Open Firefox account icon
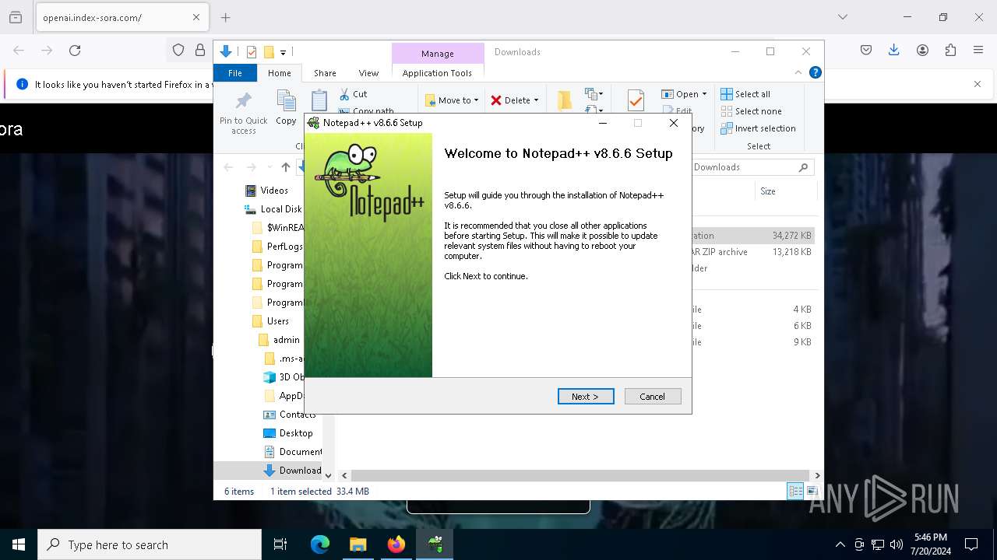Viewport: 997px width, 560px height. (922, 51)
